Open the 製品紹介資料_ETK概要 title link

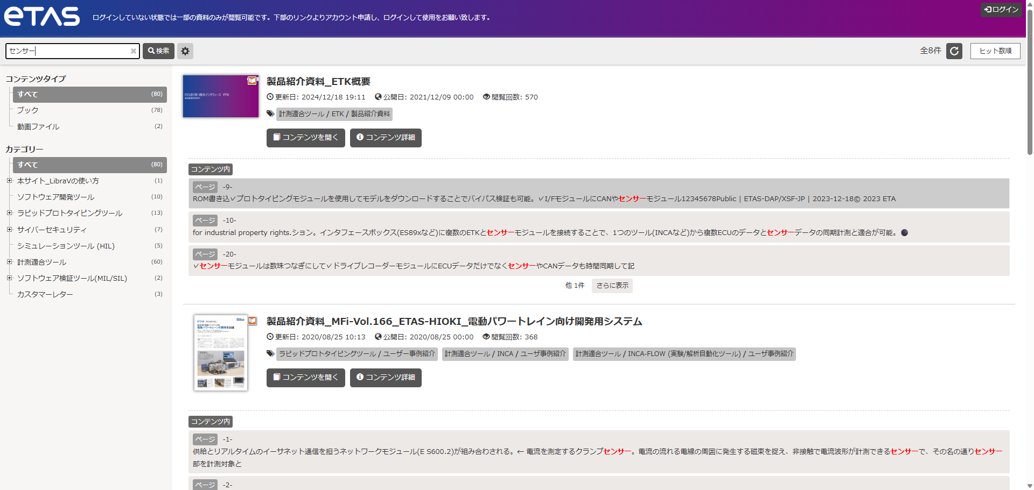point(318,81)
